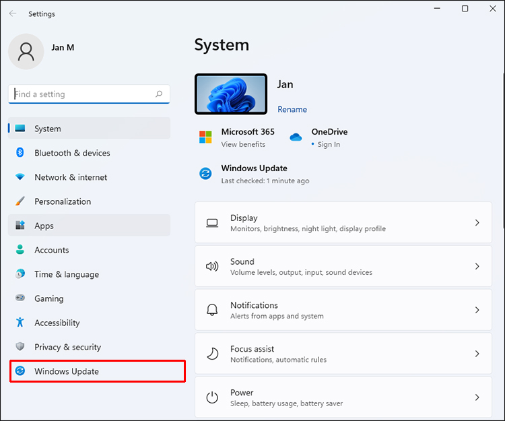The image size is (505, 421).
Task: Click Windows Update Last checked status
Action: coord(265,181)
